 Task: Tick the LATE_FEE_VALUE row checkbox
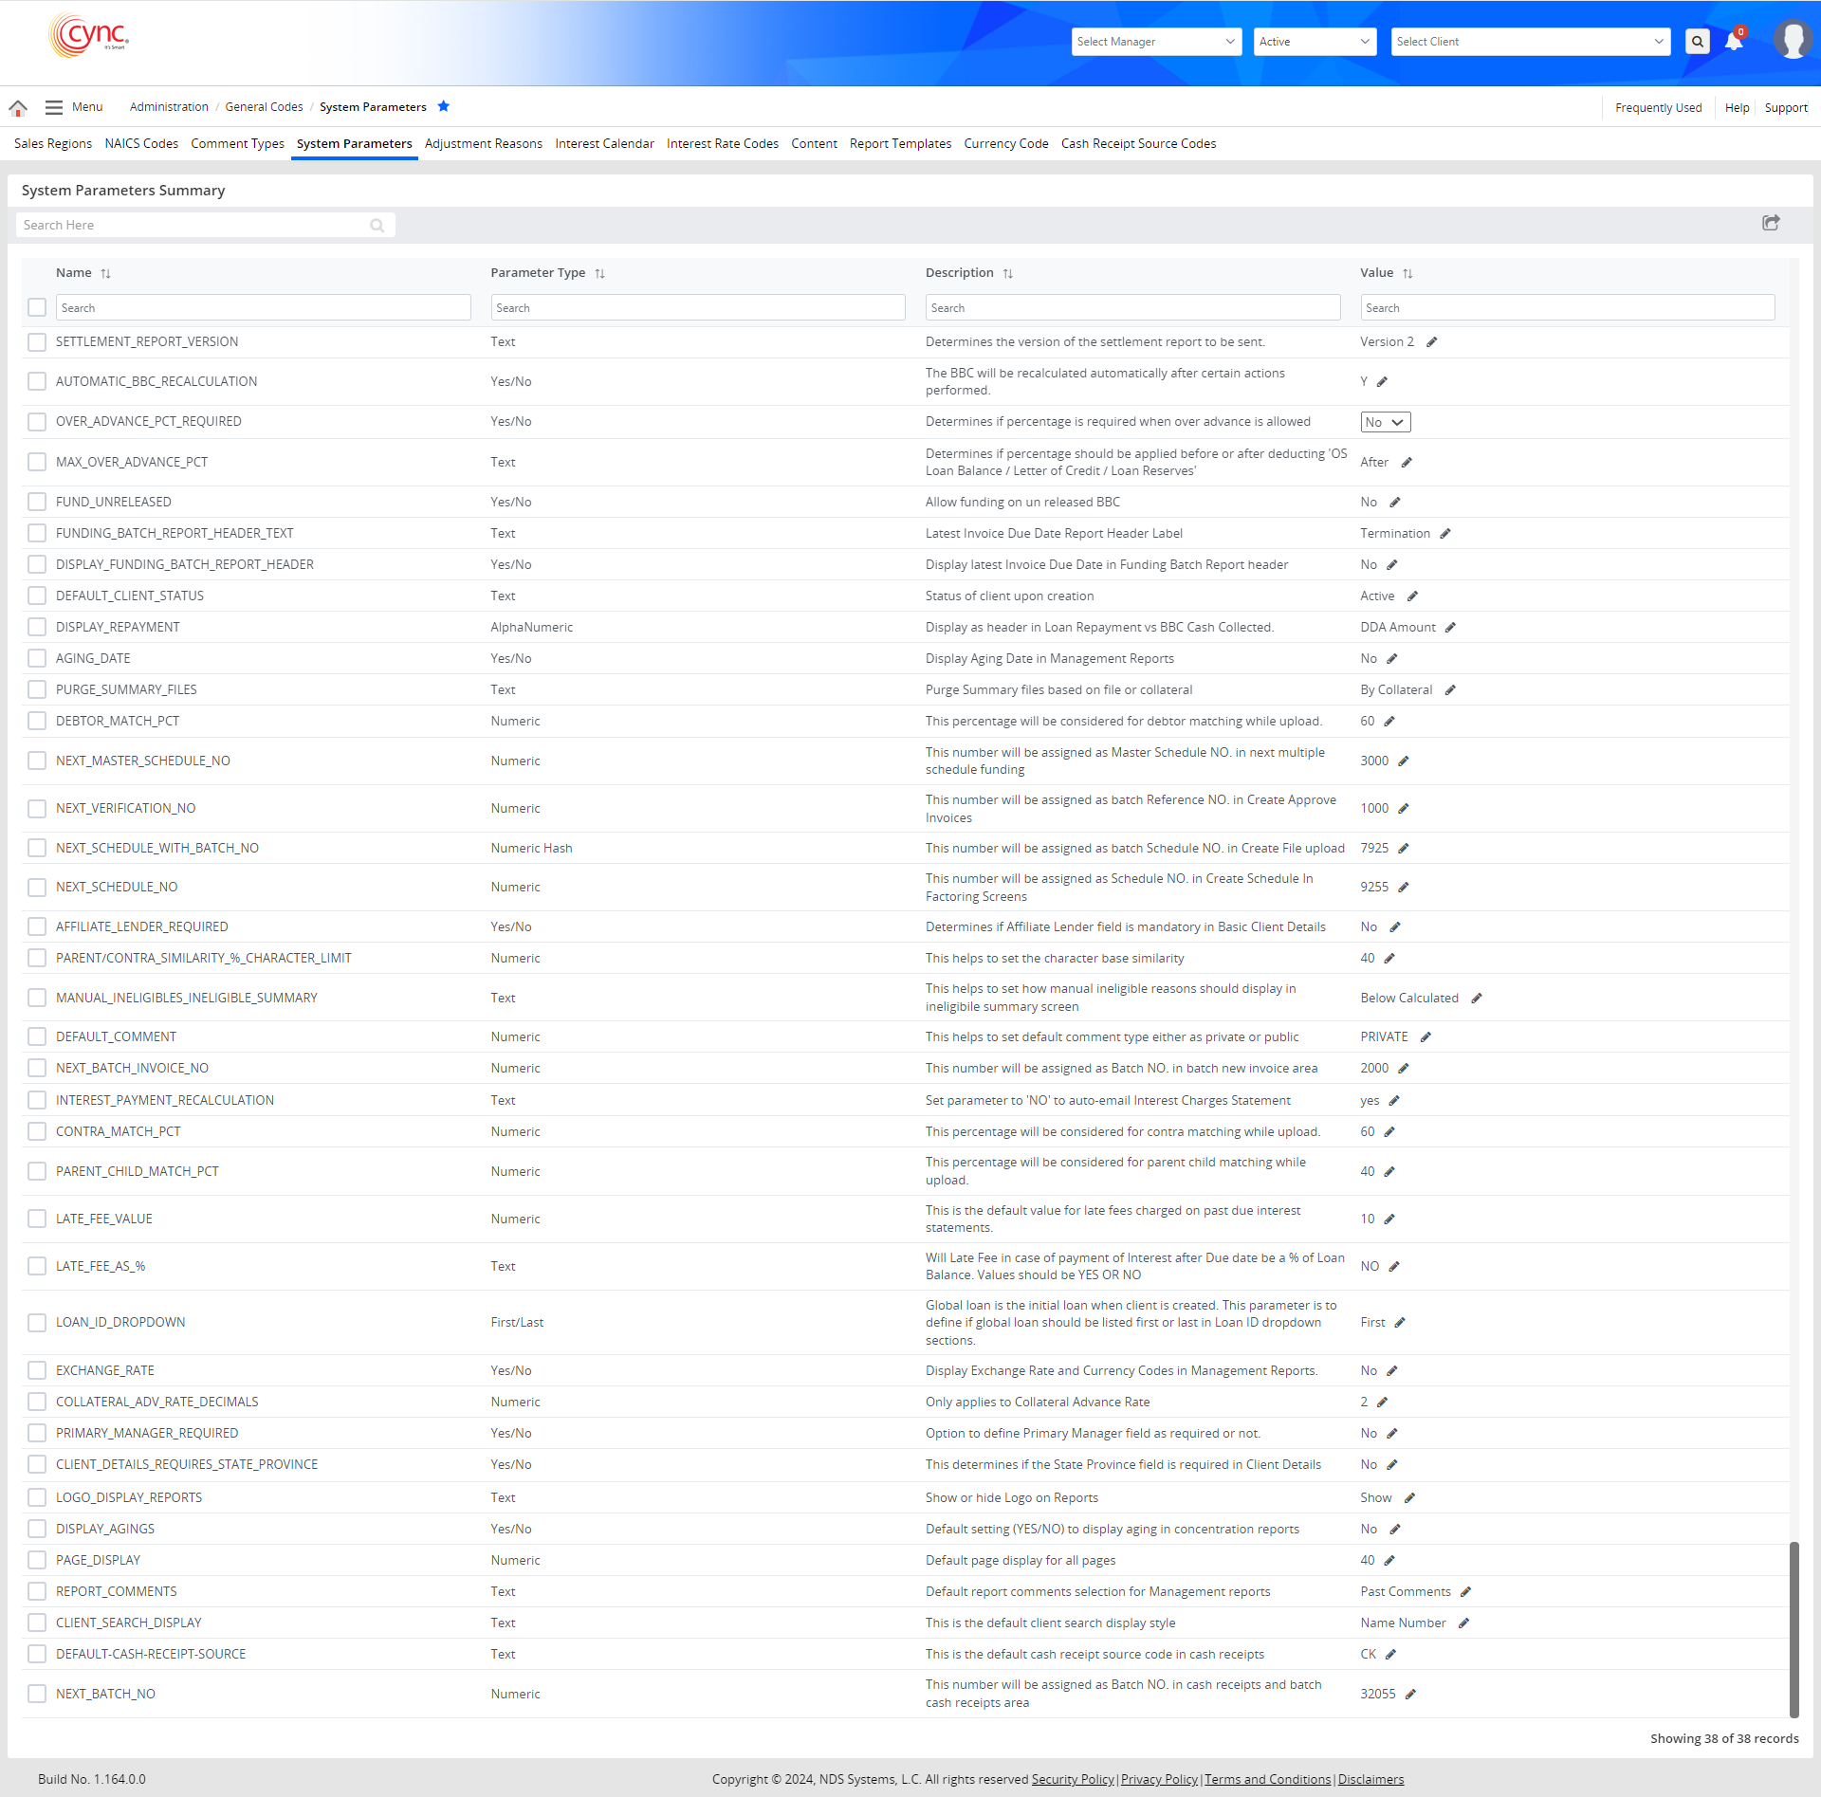point(37,1219)
